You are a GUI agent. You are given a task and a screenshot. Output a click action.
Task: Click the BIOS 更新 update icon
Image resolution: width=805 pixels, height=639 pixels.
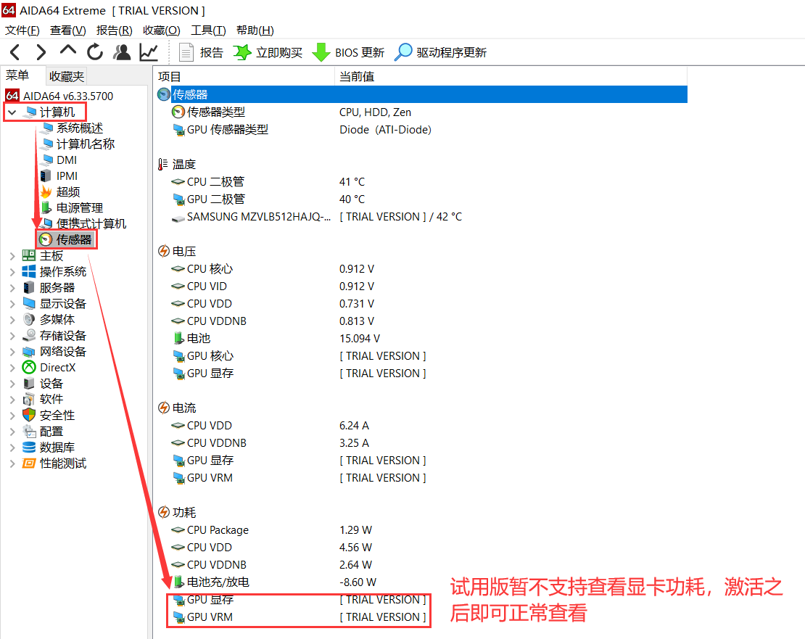click(x=320, y=52)
